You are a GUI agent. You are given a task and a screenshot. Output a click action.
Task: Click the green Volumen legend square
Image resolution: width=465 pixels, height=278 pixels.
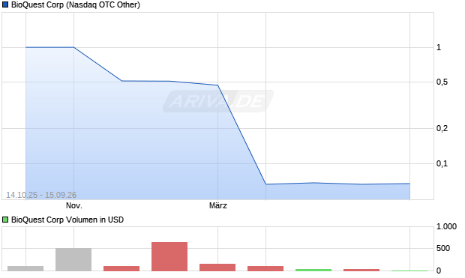click(5, 220)
